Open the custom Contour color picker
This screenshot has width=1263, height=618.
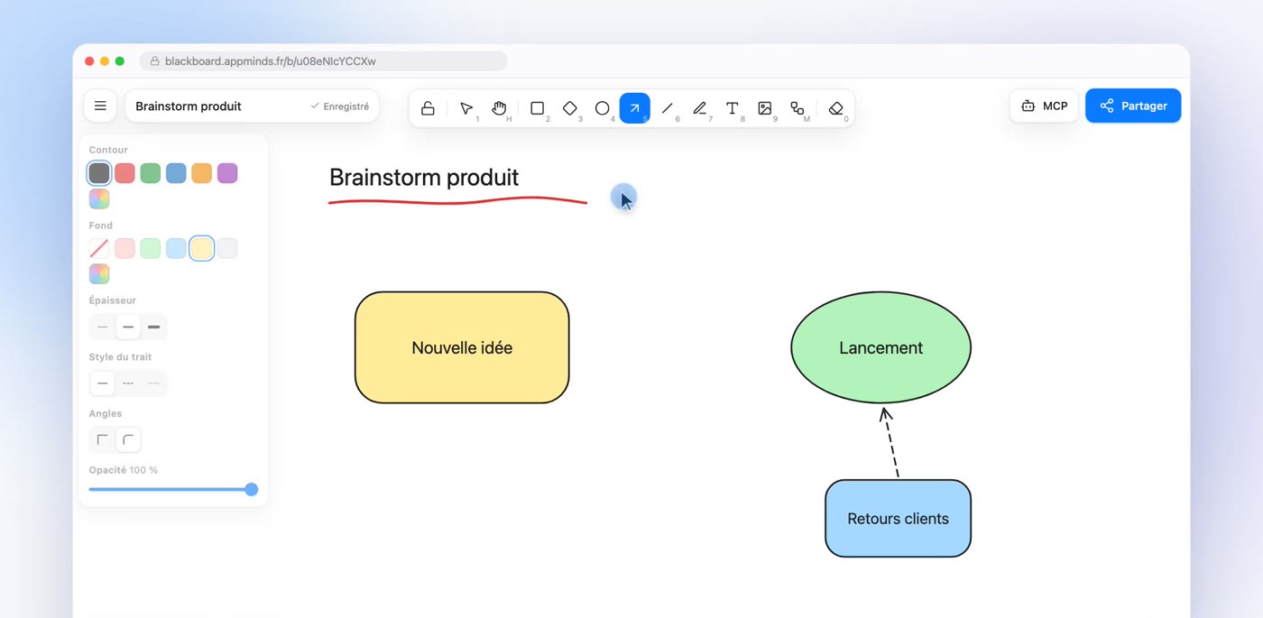click(x=99, y=198)
